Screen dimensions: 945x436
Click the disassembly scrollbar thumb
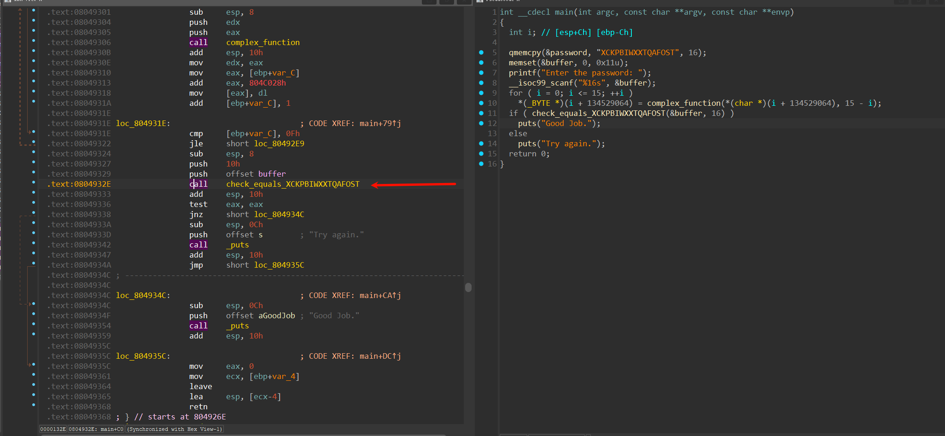[468, 287]
